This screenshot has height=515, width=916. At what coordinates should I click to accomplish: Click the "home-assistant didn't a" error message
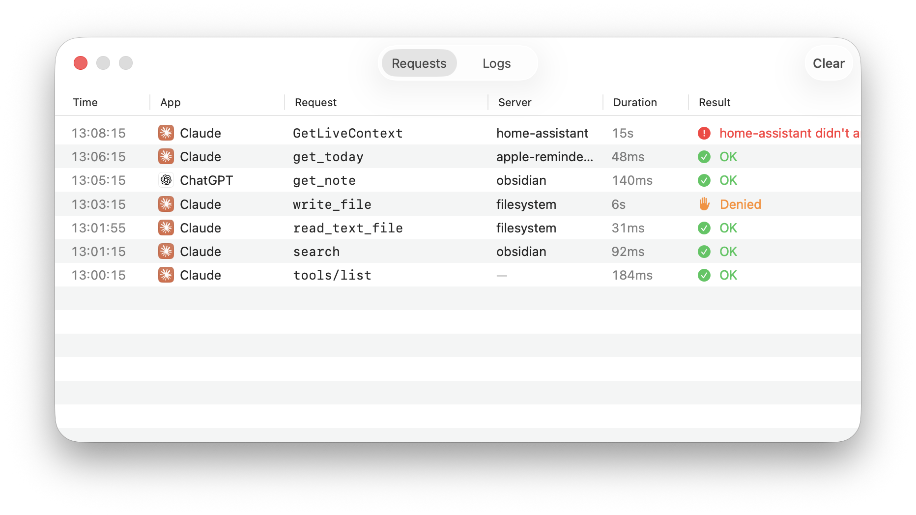[789, 133]
